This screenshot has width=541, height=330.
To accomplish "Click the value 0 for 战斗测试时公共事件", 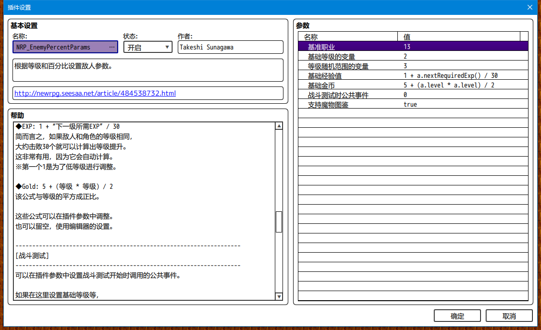I will click(x=405, y=95).
